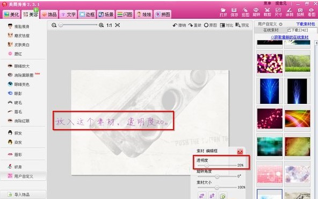Click the 下载素材包 link
The image size is (318, 199).
(x=306, y=24)
